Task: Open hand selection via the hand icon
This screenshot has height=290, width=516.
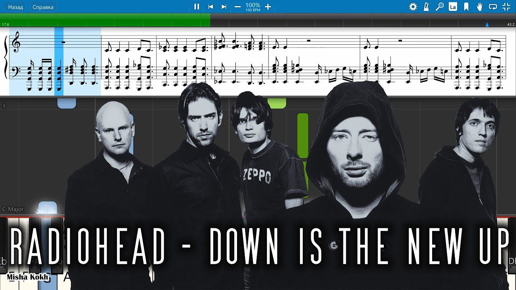Action: click(480, 6)
